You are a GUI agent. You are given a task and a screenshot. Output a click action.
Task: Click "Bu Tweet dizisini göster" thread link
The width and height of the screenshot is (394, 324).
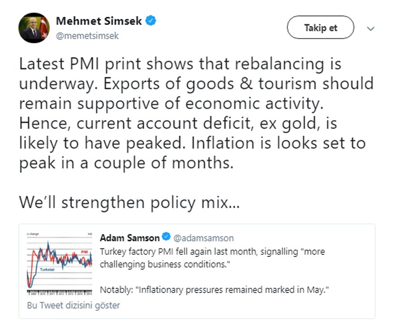coord(73,306)
